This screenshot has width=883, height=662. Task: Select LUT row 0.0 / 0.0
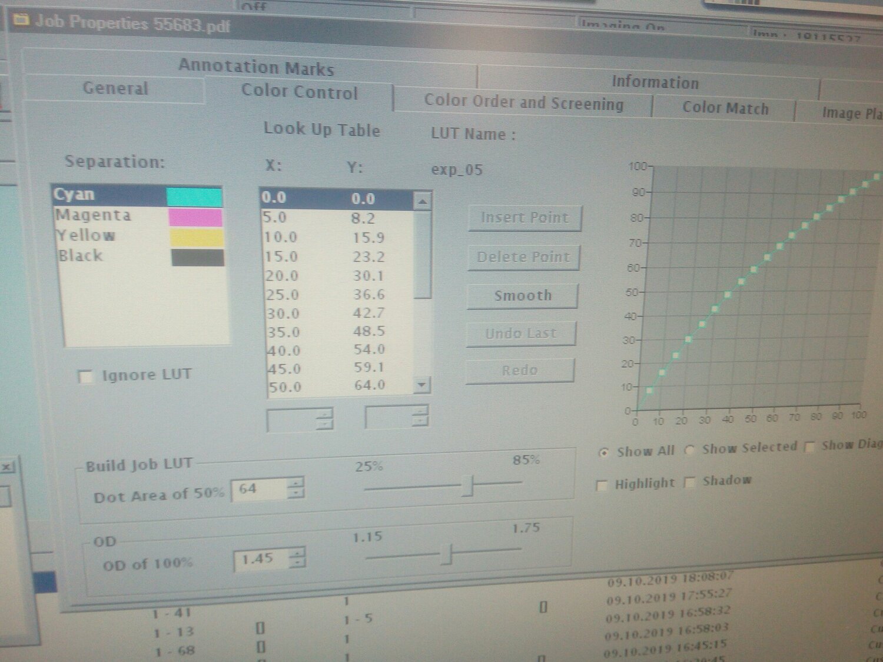click(x=337, y=198)
